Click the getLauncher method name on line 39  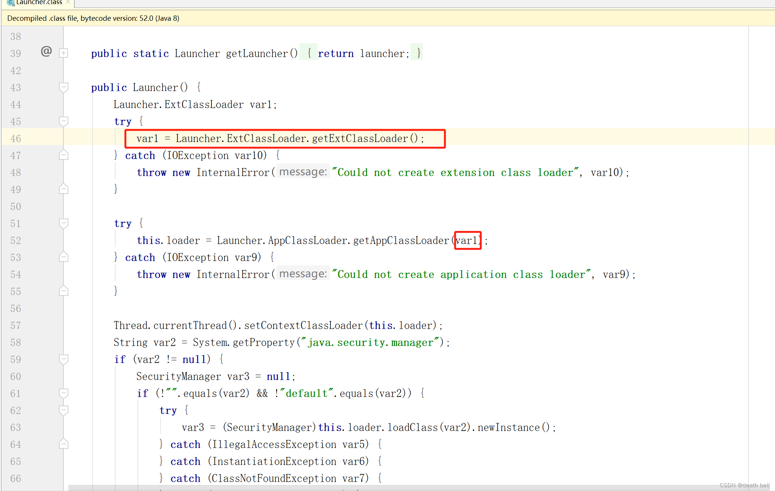click(257, 54)
